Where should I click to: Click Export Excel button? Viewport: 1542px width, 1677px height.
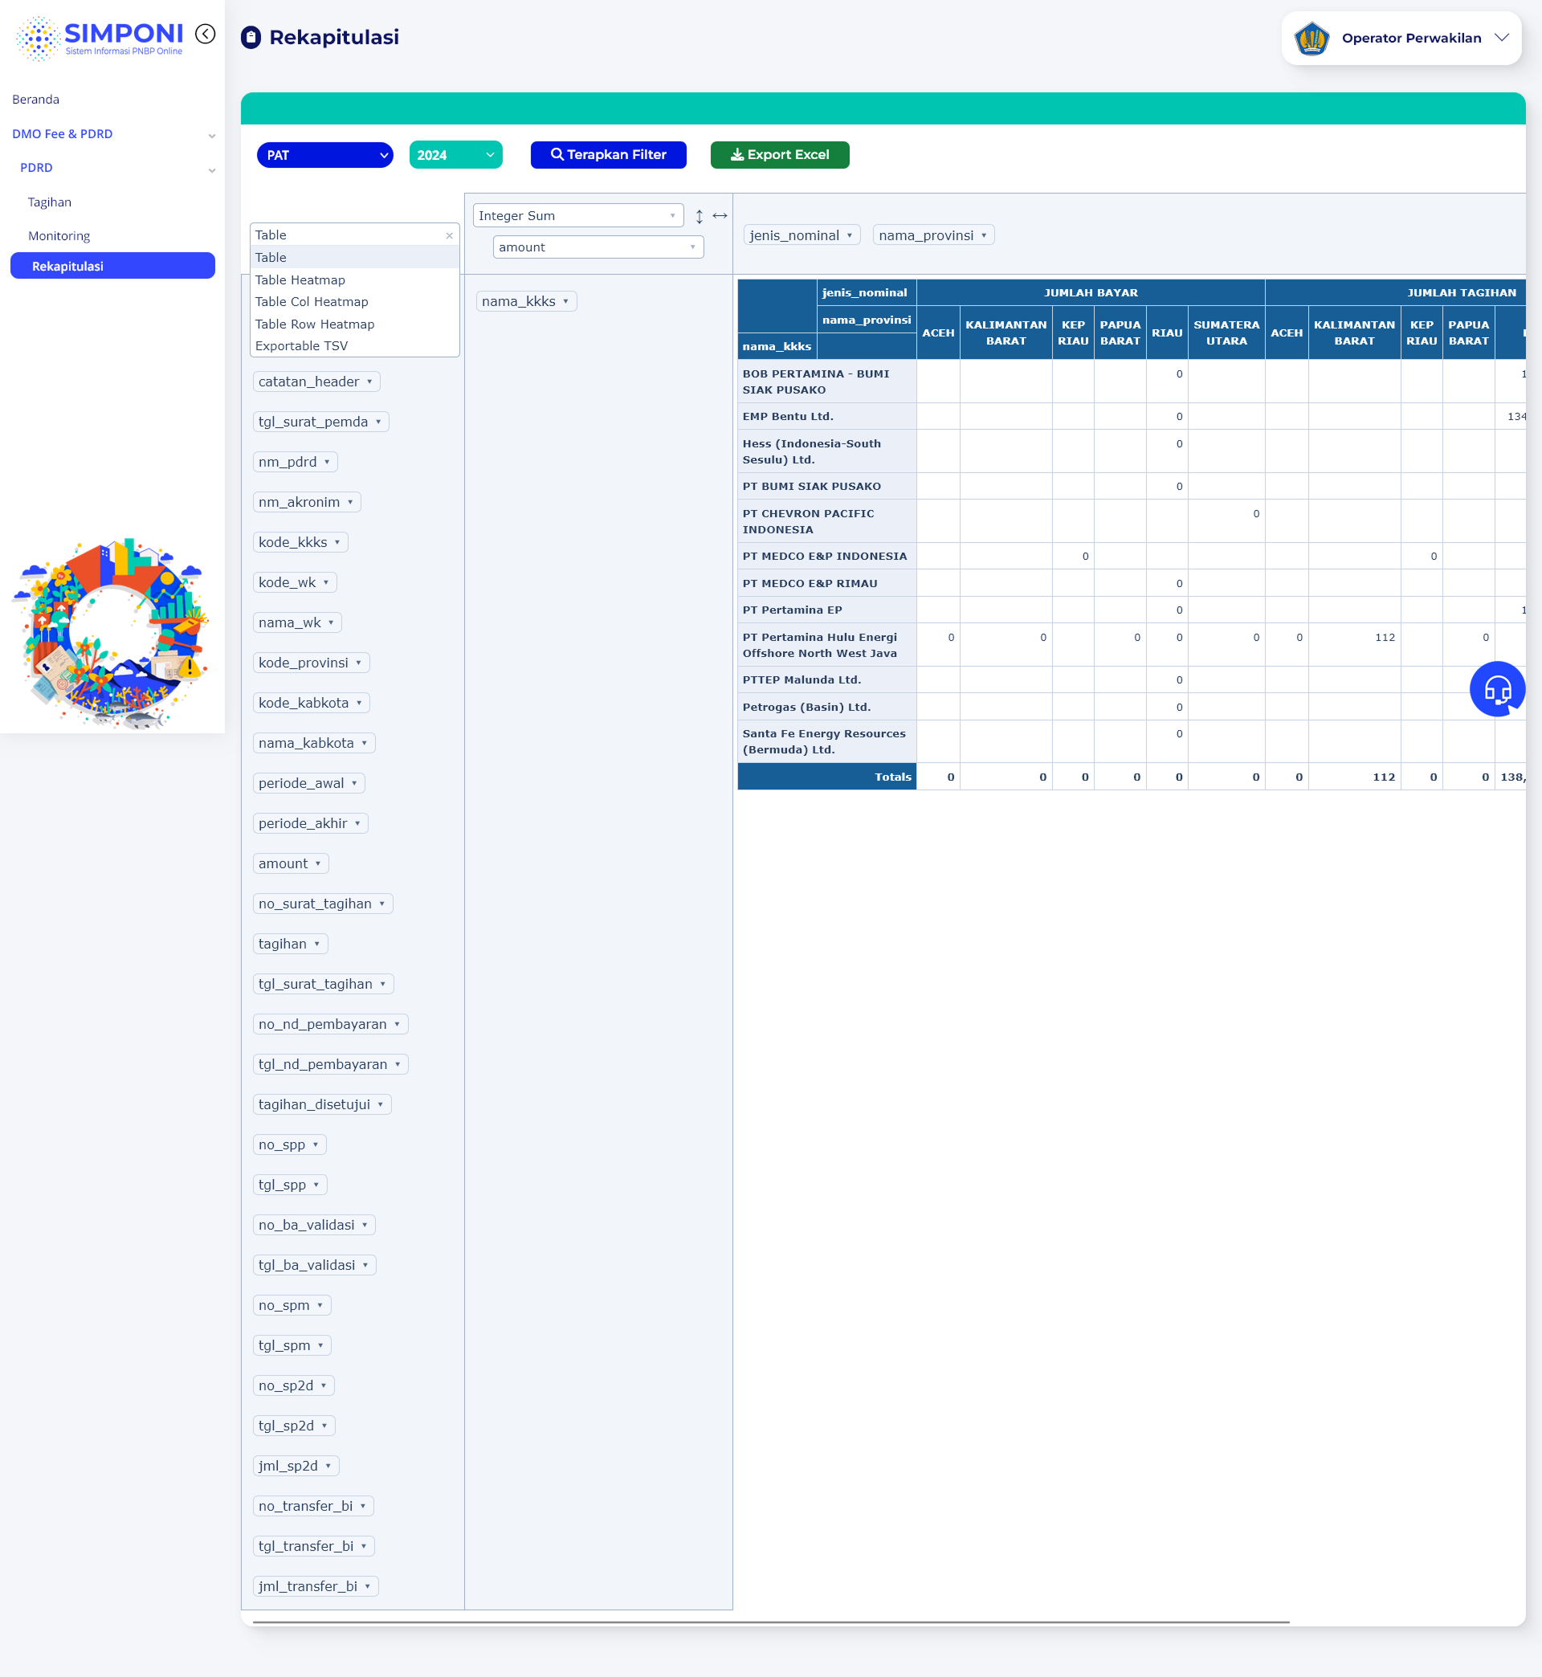pyautogui.click(x=779, y=155)
